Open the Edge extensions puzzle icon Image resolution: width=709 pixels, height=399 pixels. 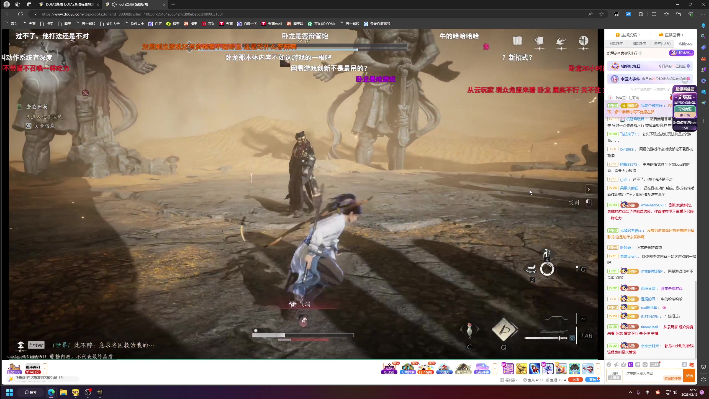(x=641, y=14)
